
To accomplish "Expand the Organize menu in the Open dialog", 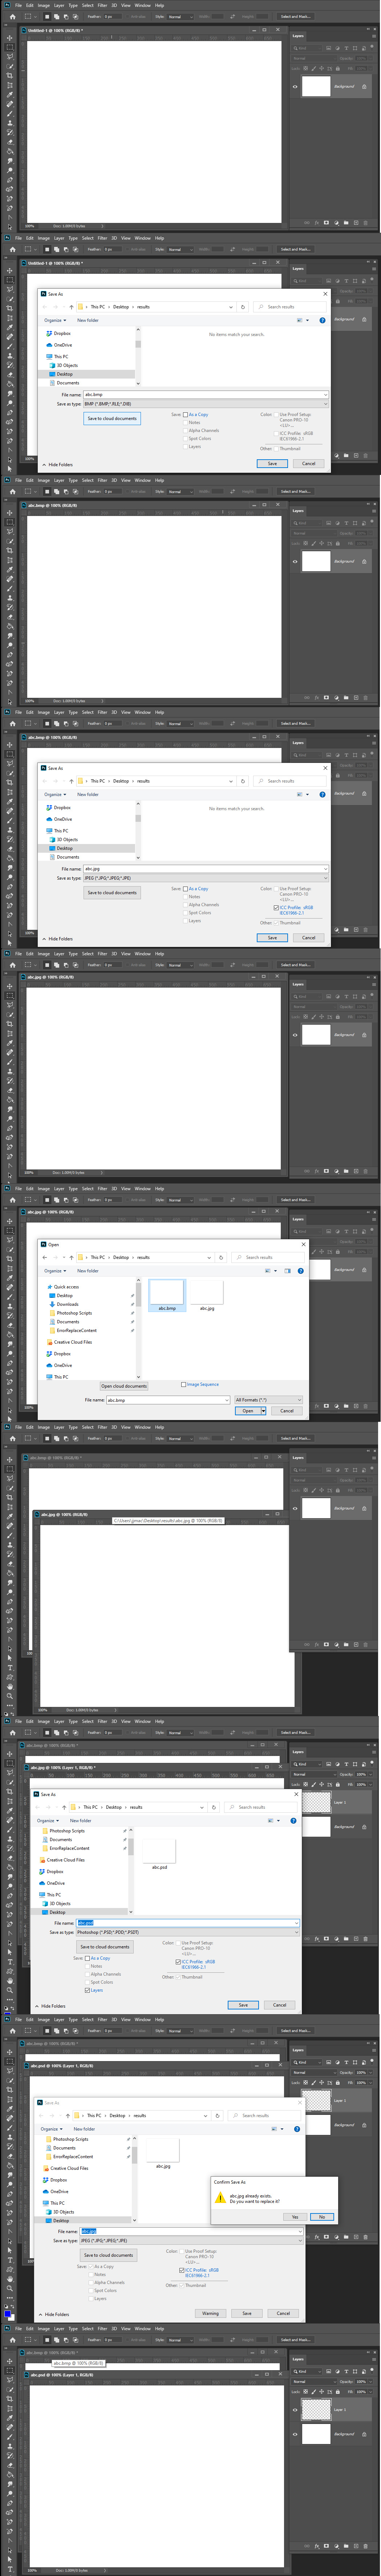I will pyautogui.click(x=54, y=1271).
